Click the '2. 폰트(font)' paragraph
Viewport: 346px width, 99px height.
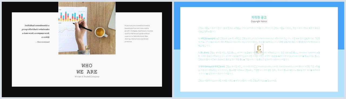click(259, 56)
